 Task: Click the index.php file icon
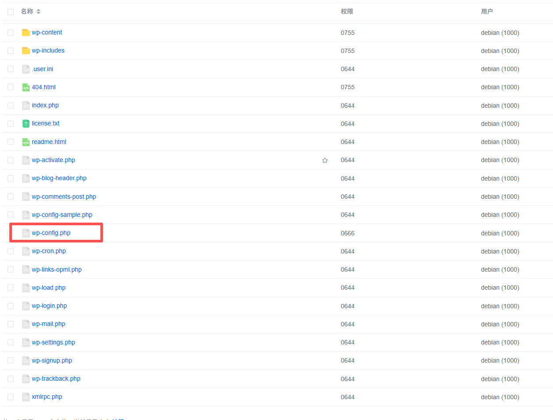[26, 106]
